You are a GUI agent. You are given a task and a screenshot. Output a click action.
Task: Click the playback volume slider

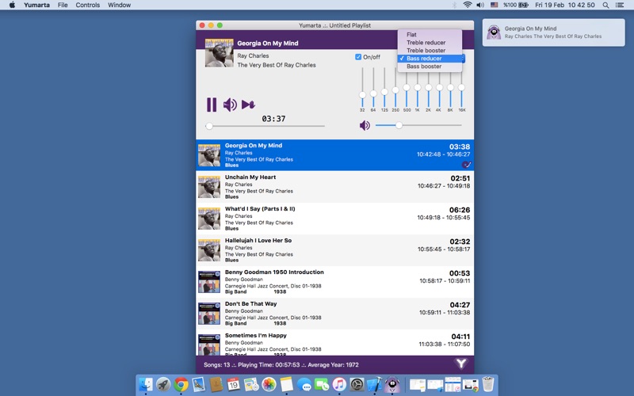pos(418,125)
